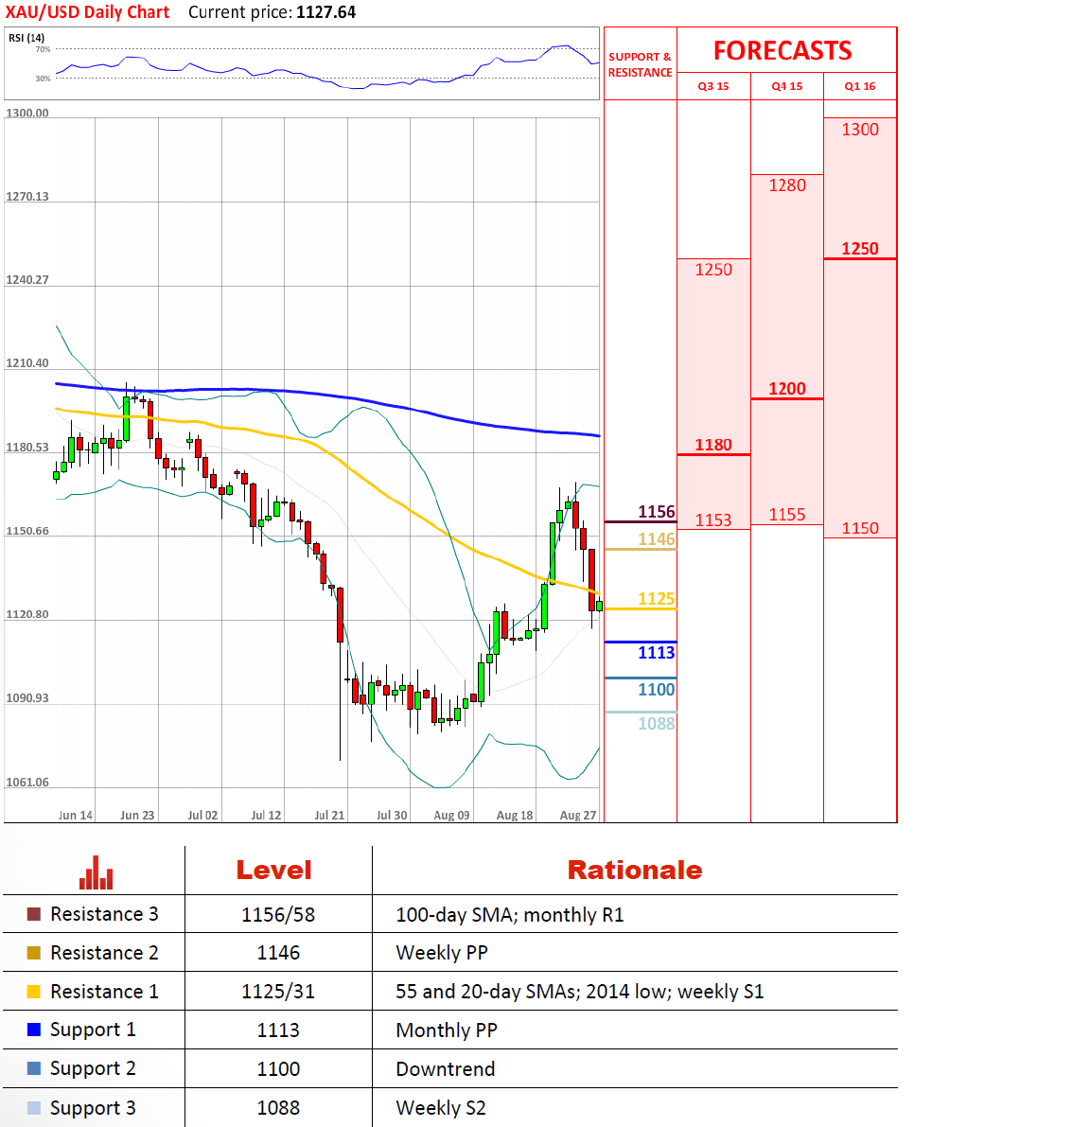Click the Rationale column header
The height and width of the screenshot is (1127, 1090).
634,871
